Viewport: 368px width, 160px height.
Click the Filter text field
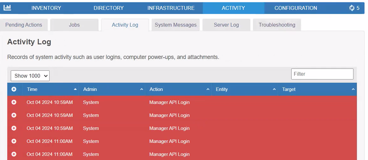coord(322,74)
